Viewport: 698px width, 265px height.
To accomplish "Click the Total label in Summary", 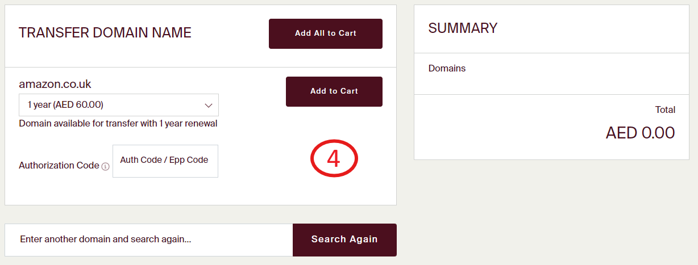I will point(665,110).
